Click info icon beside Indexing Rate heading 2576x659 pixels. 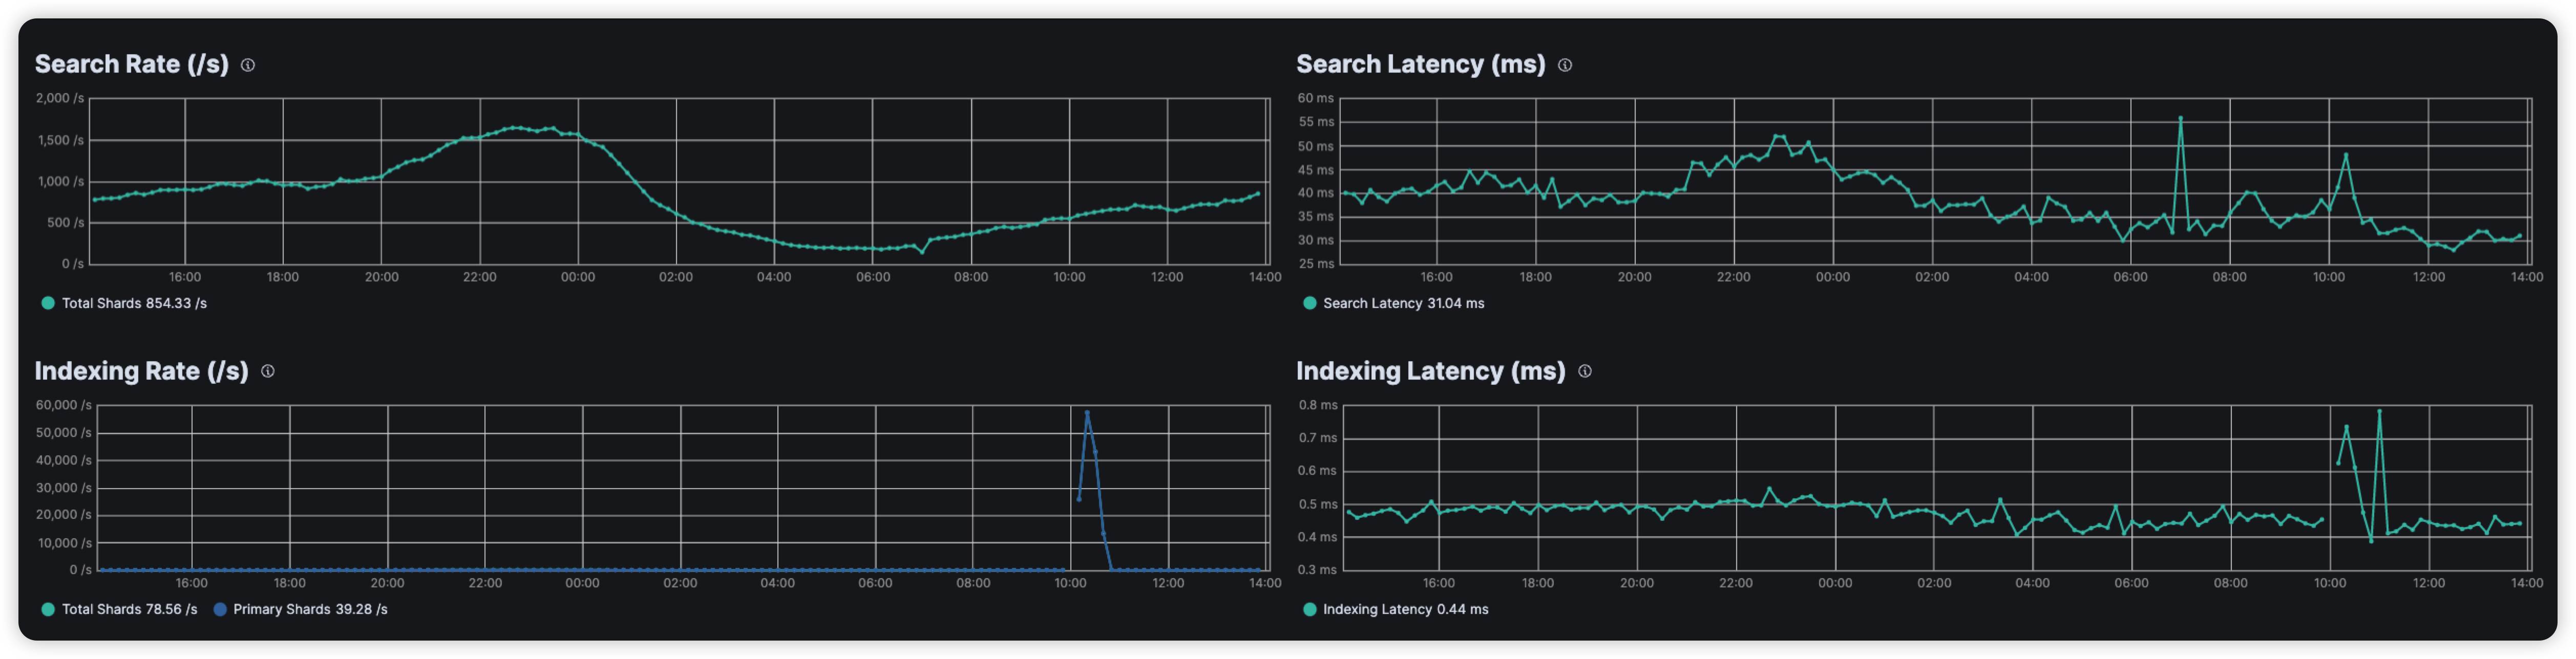click(268, 371)
